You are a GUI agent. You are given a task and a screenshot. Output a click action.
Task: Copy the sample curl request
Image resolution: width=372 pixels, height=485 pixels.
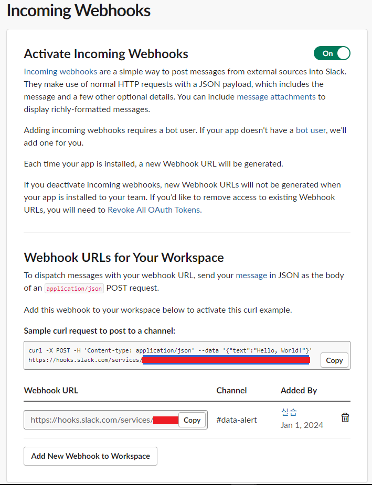pos(334,360)
